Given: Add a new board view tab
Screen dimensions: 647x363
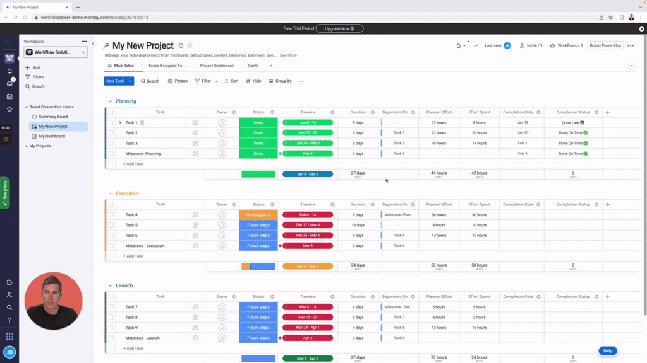Looking at the screenshot, I should click(x=271, y=66).
